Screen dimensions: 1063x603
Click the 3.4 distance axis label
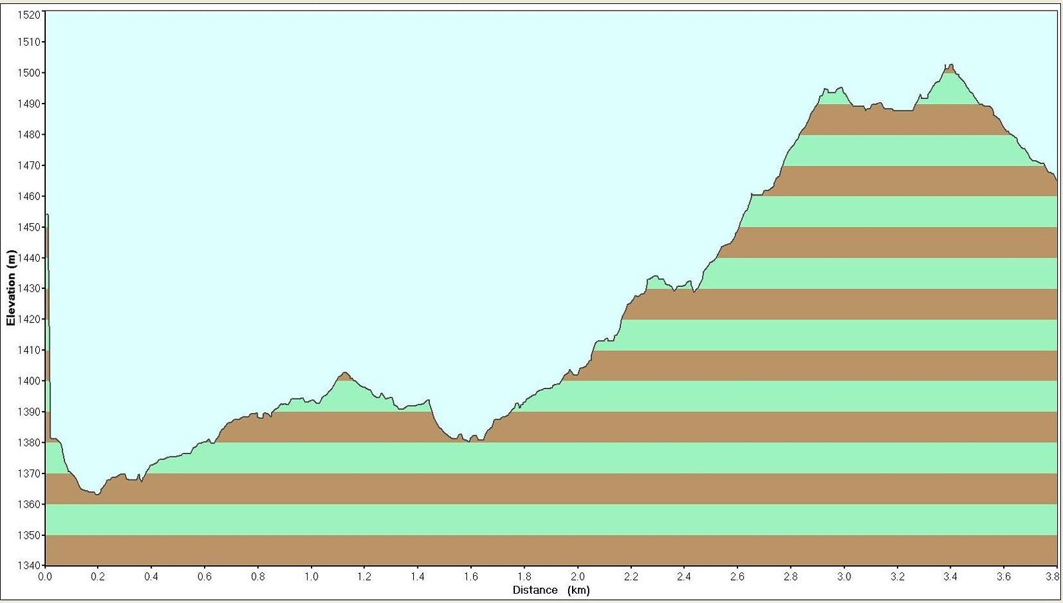tap(950, 576)
